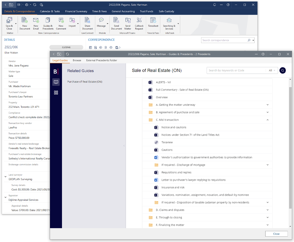Click the Search correspondence input field
Screen dimensions: 294x242
coord(224,40)
